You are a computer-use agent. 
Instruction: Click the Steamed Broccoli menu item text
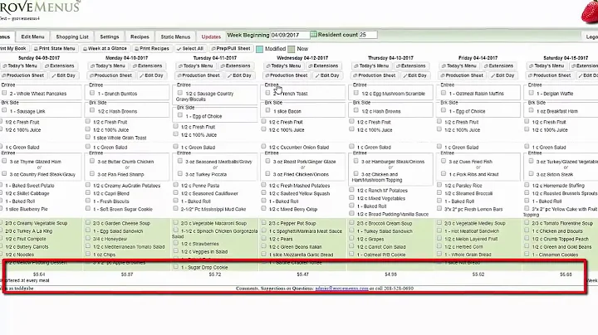(x=467, y=193)
